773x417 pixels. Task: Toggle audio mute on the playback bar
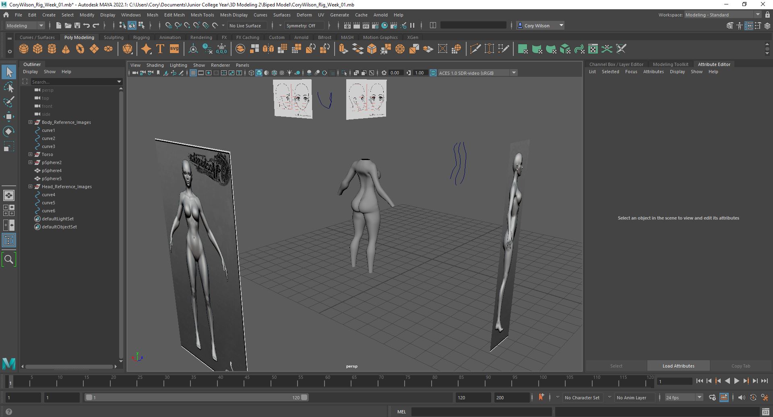tap(741, 397)
